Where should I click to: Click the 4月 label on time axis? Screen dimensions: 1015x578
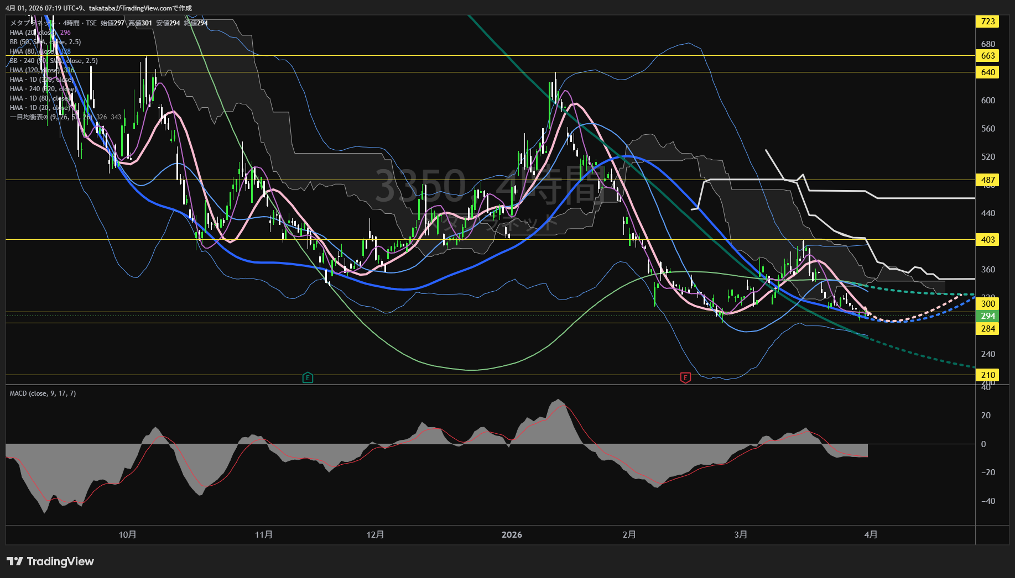[x=871, y=534]
